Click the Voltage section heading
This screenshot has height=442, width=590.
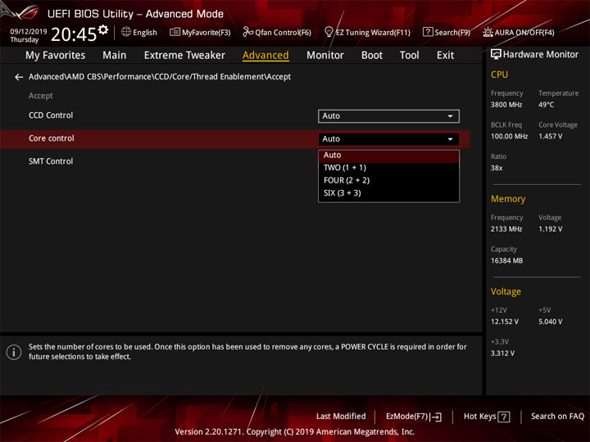click(506, 291)
